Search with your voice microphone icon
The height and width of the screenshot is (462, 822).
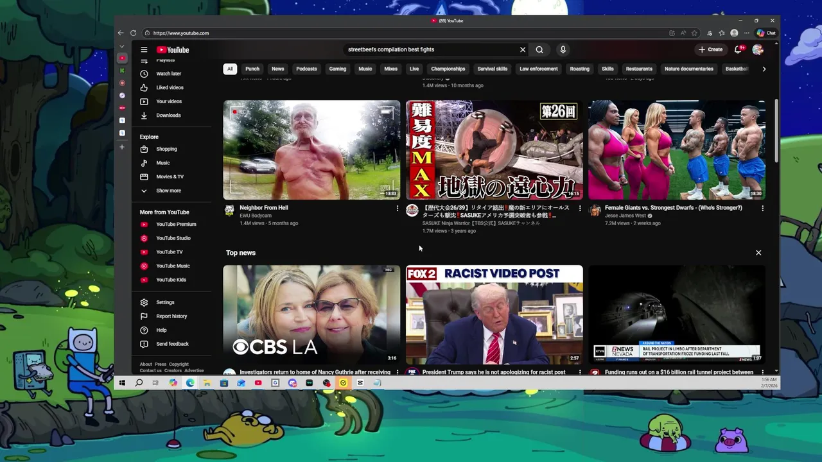click(563, 49)
